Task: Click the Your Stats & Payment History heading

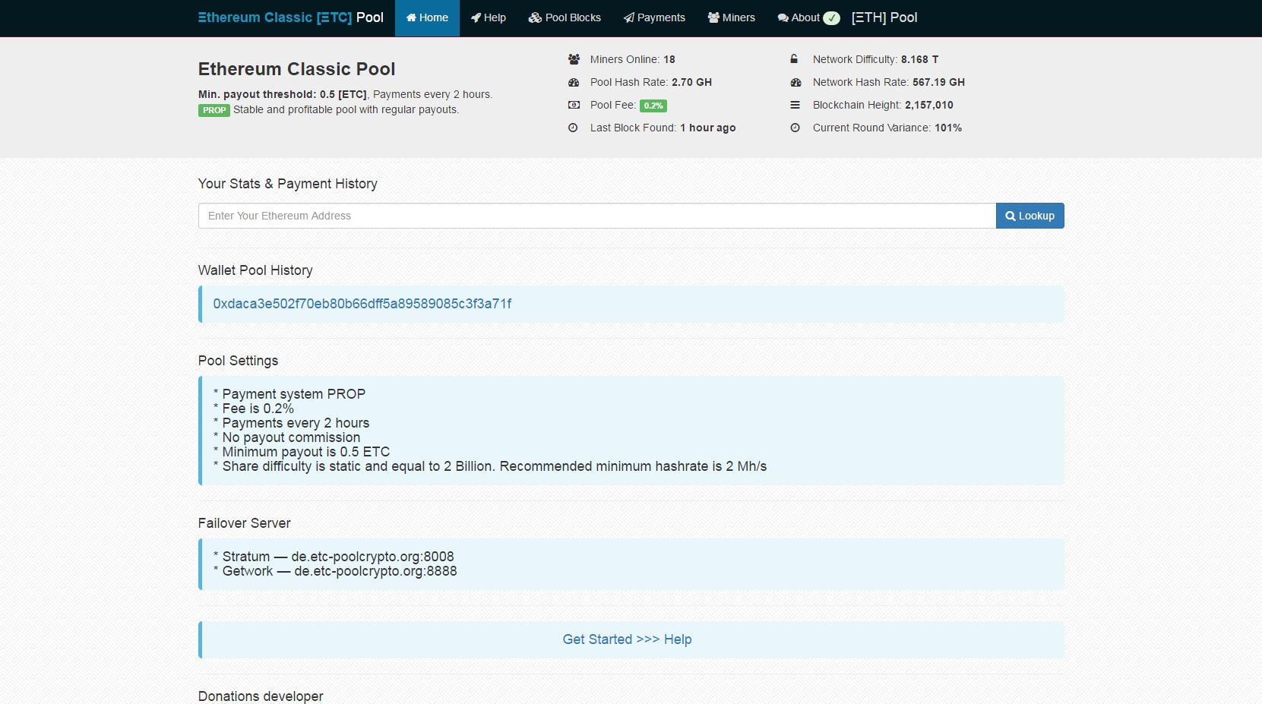Action: 288,184
